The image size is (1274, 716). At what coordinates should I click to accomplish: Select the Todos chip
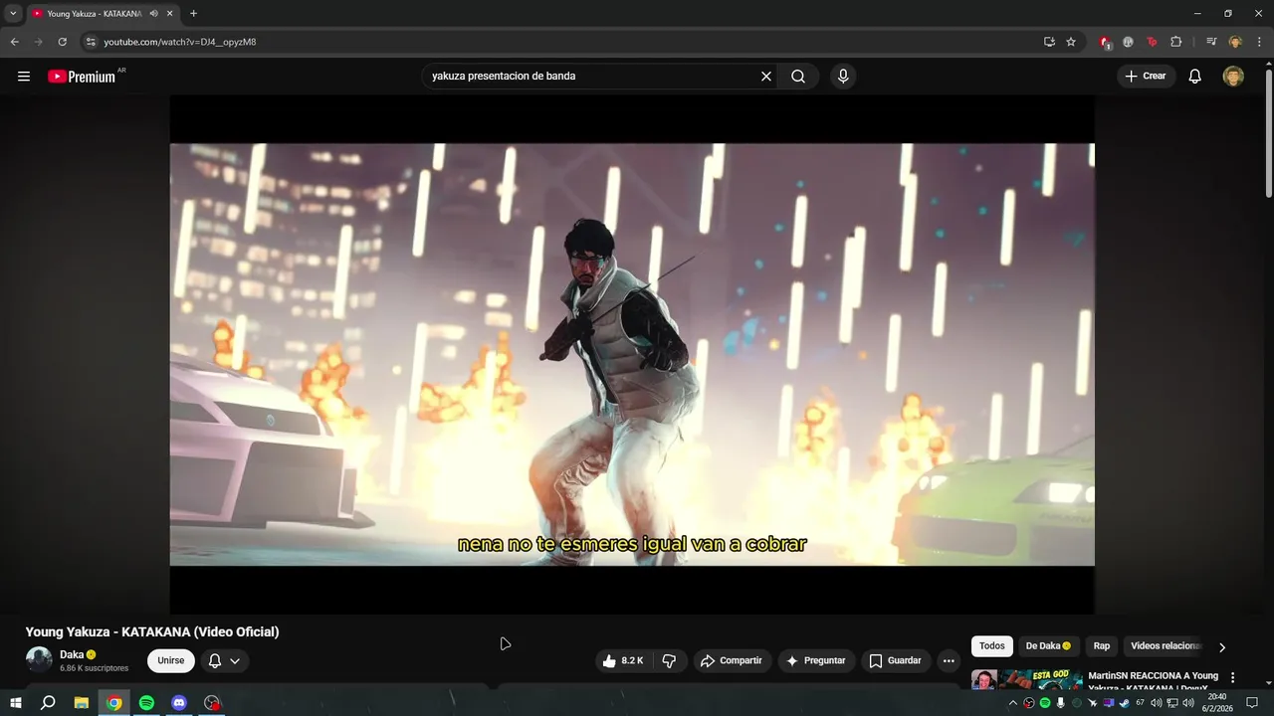tap(992, 646)
